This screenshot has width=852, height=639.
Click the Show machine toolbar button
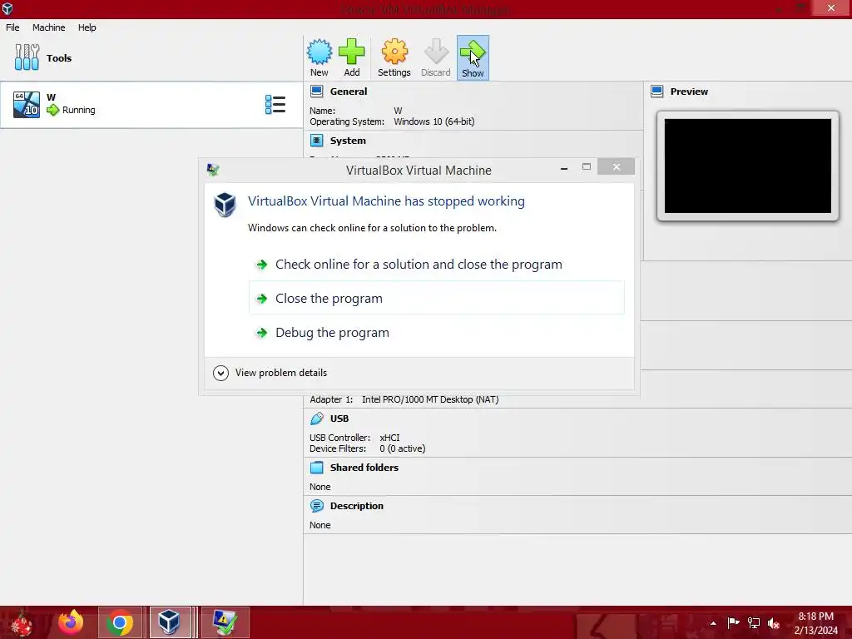[x=473, y=57]
